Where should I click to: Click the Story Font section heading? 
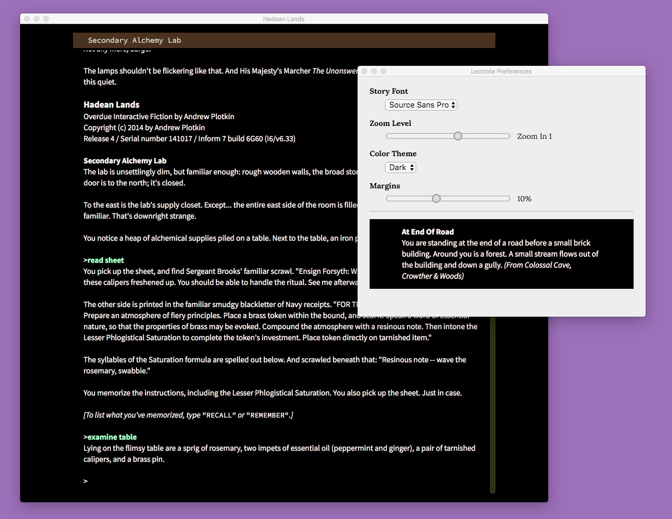(389, 91)
